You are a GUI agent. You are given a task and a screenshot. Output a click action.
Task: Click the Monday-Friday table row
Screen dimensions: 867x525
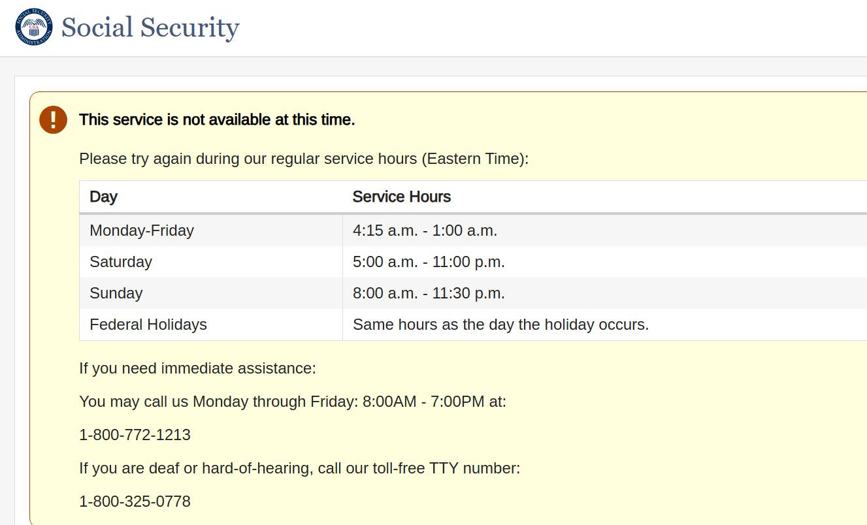pos(261,231)
